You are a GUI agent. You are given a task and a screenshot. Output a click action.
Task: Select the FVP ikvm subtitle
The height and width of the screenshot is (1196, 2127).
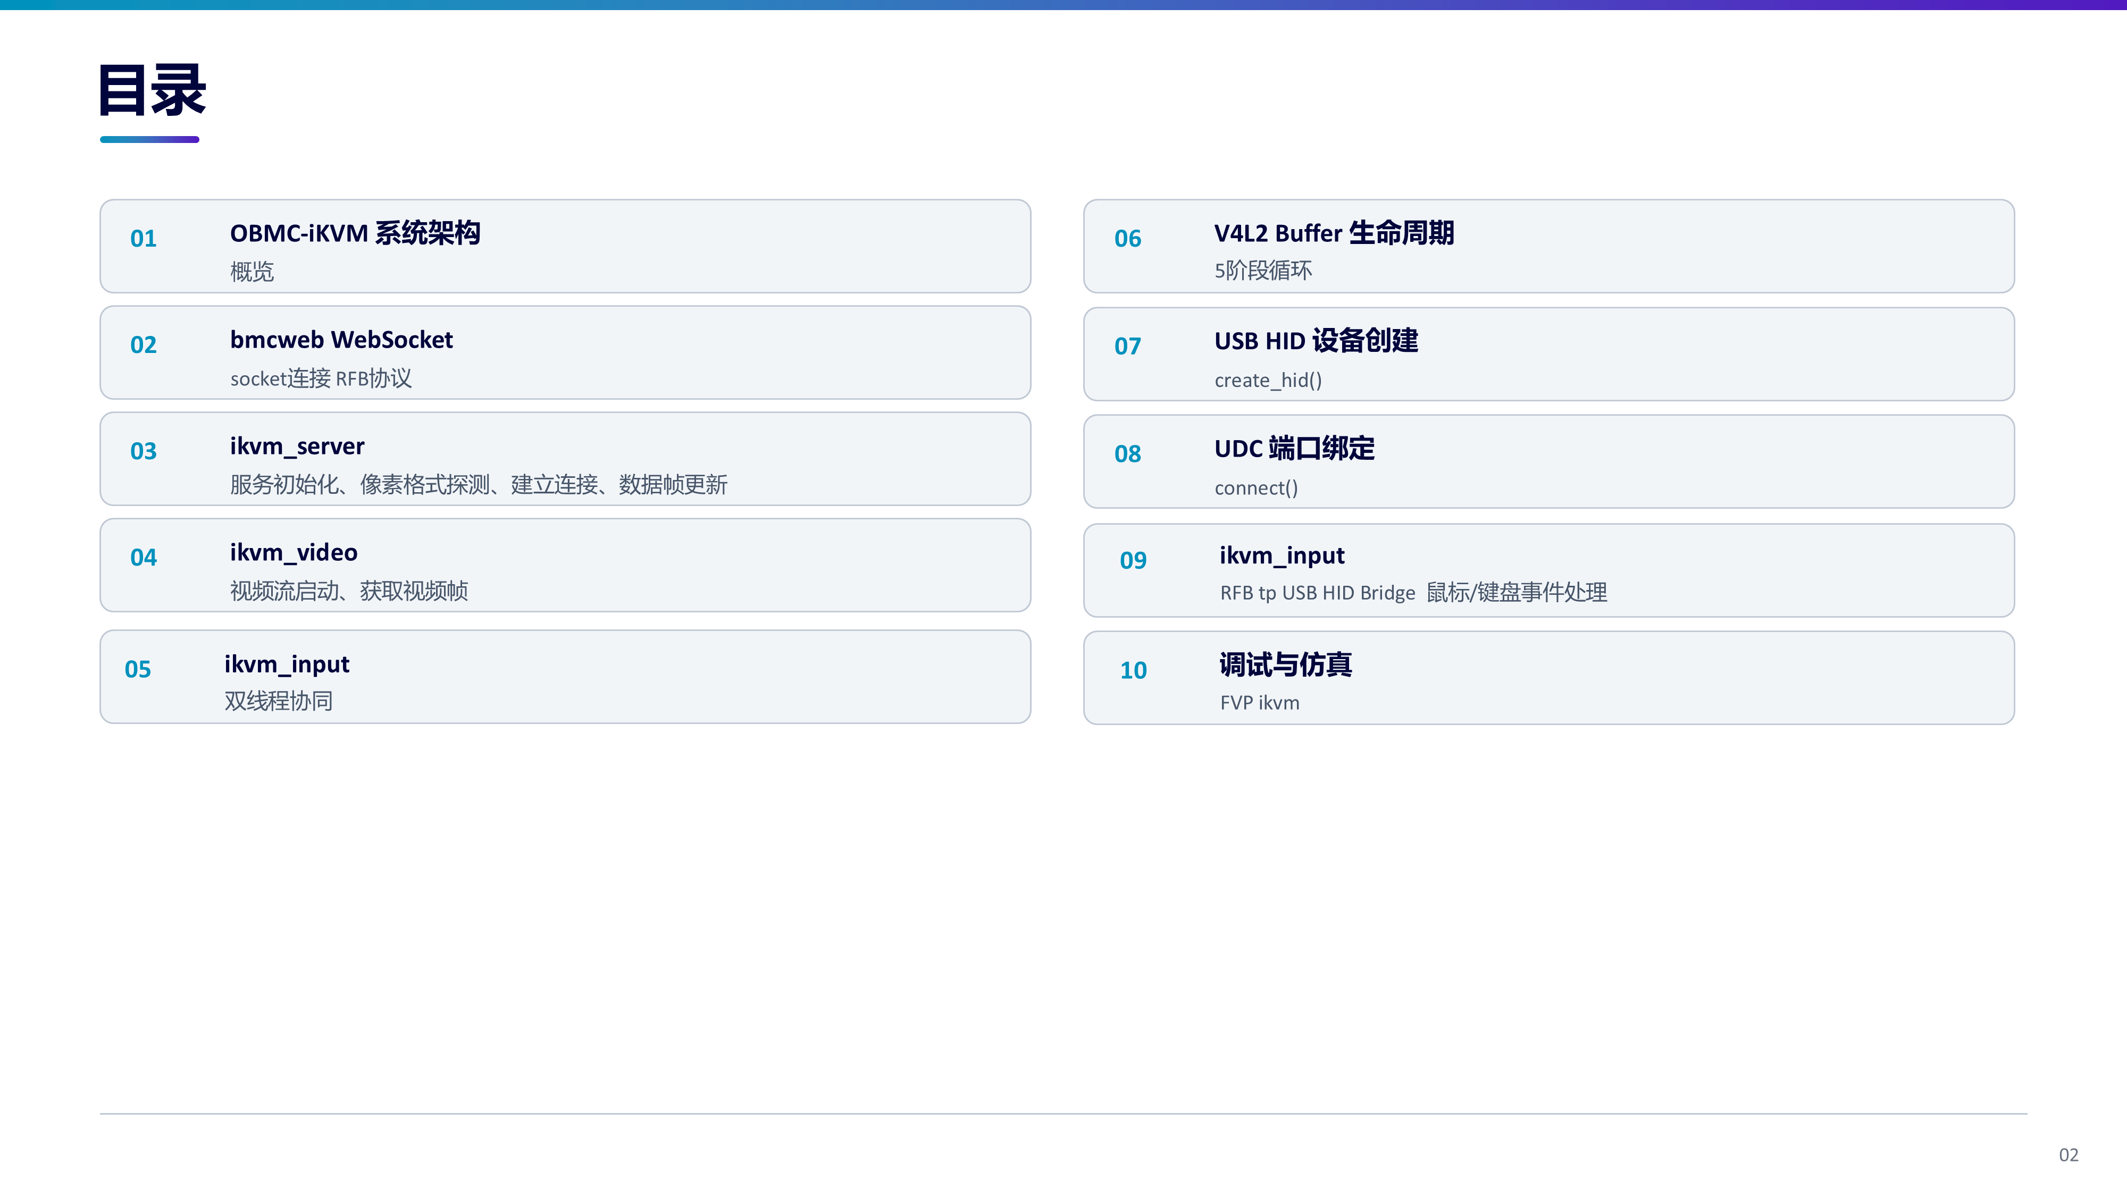[1259, 702]
